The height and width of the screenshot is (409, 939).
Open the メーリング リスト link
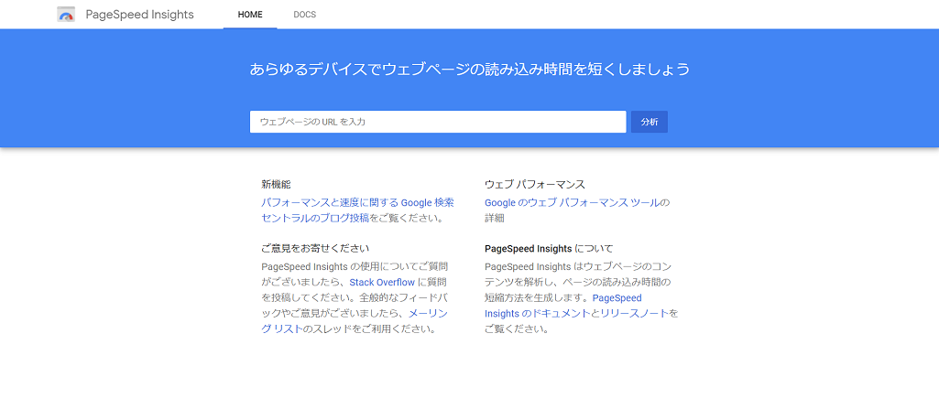click(355, 321)
